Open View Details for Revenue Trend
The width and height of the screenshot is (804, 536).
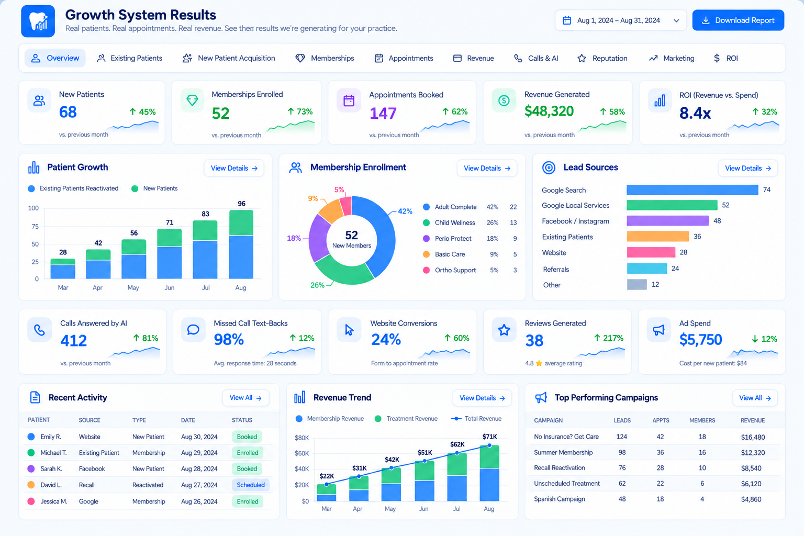[x=482, y=398]
